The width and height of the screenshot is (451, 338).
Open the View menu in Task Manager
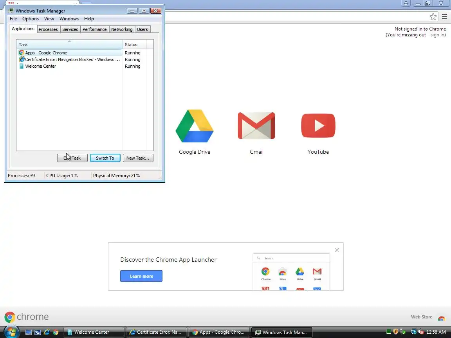click(49, 19)
